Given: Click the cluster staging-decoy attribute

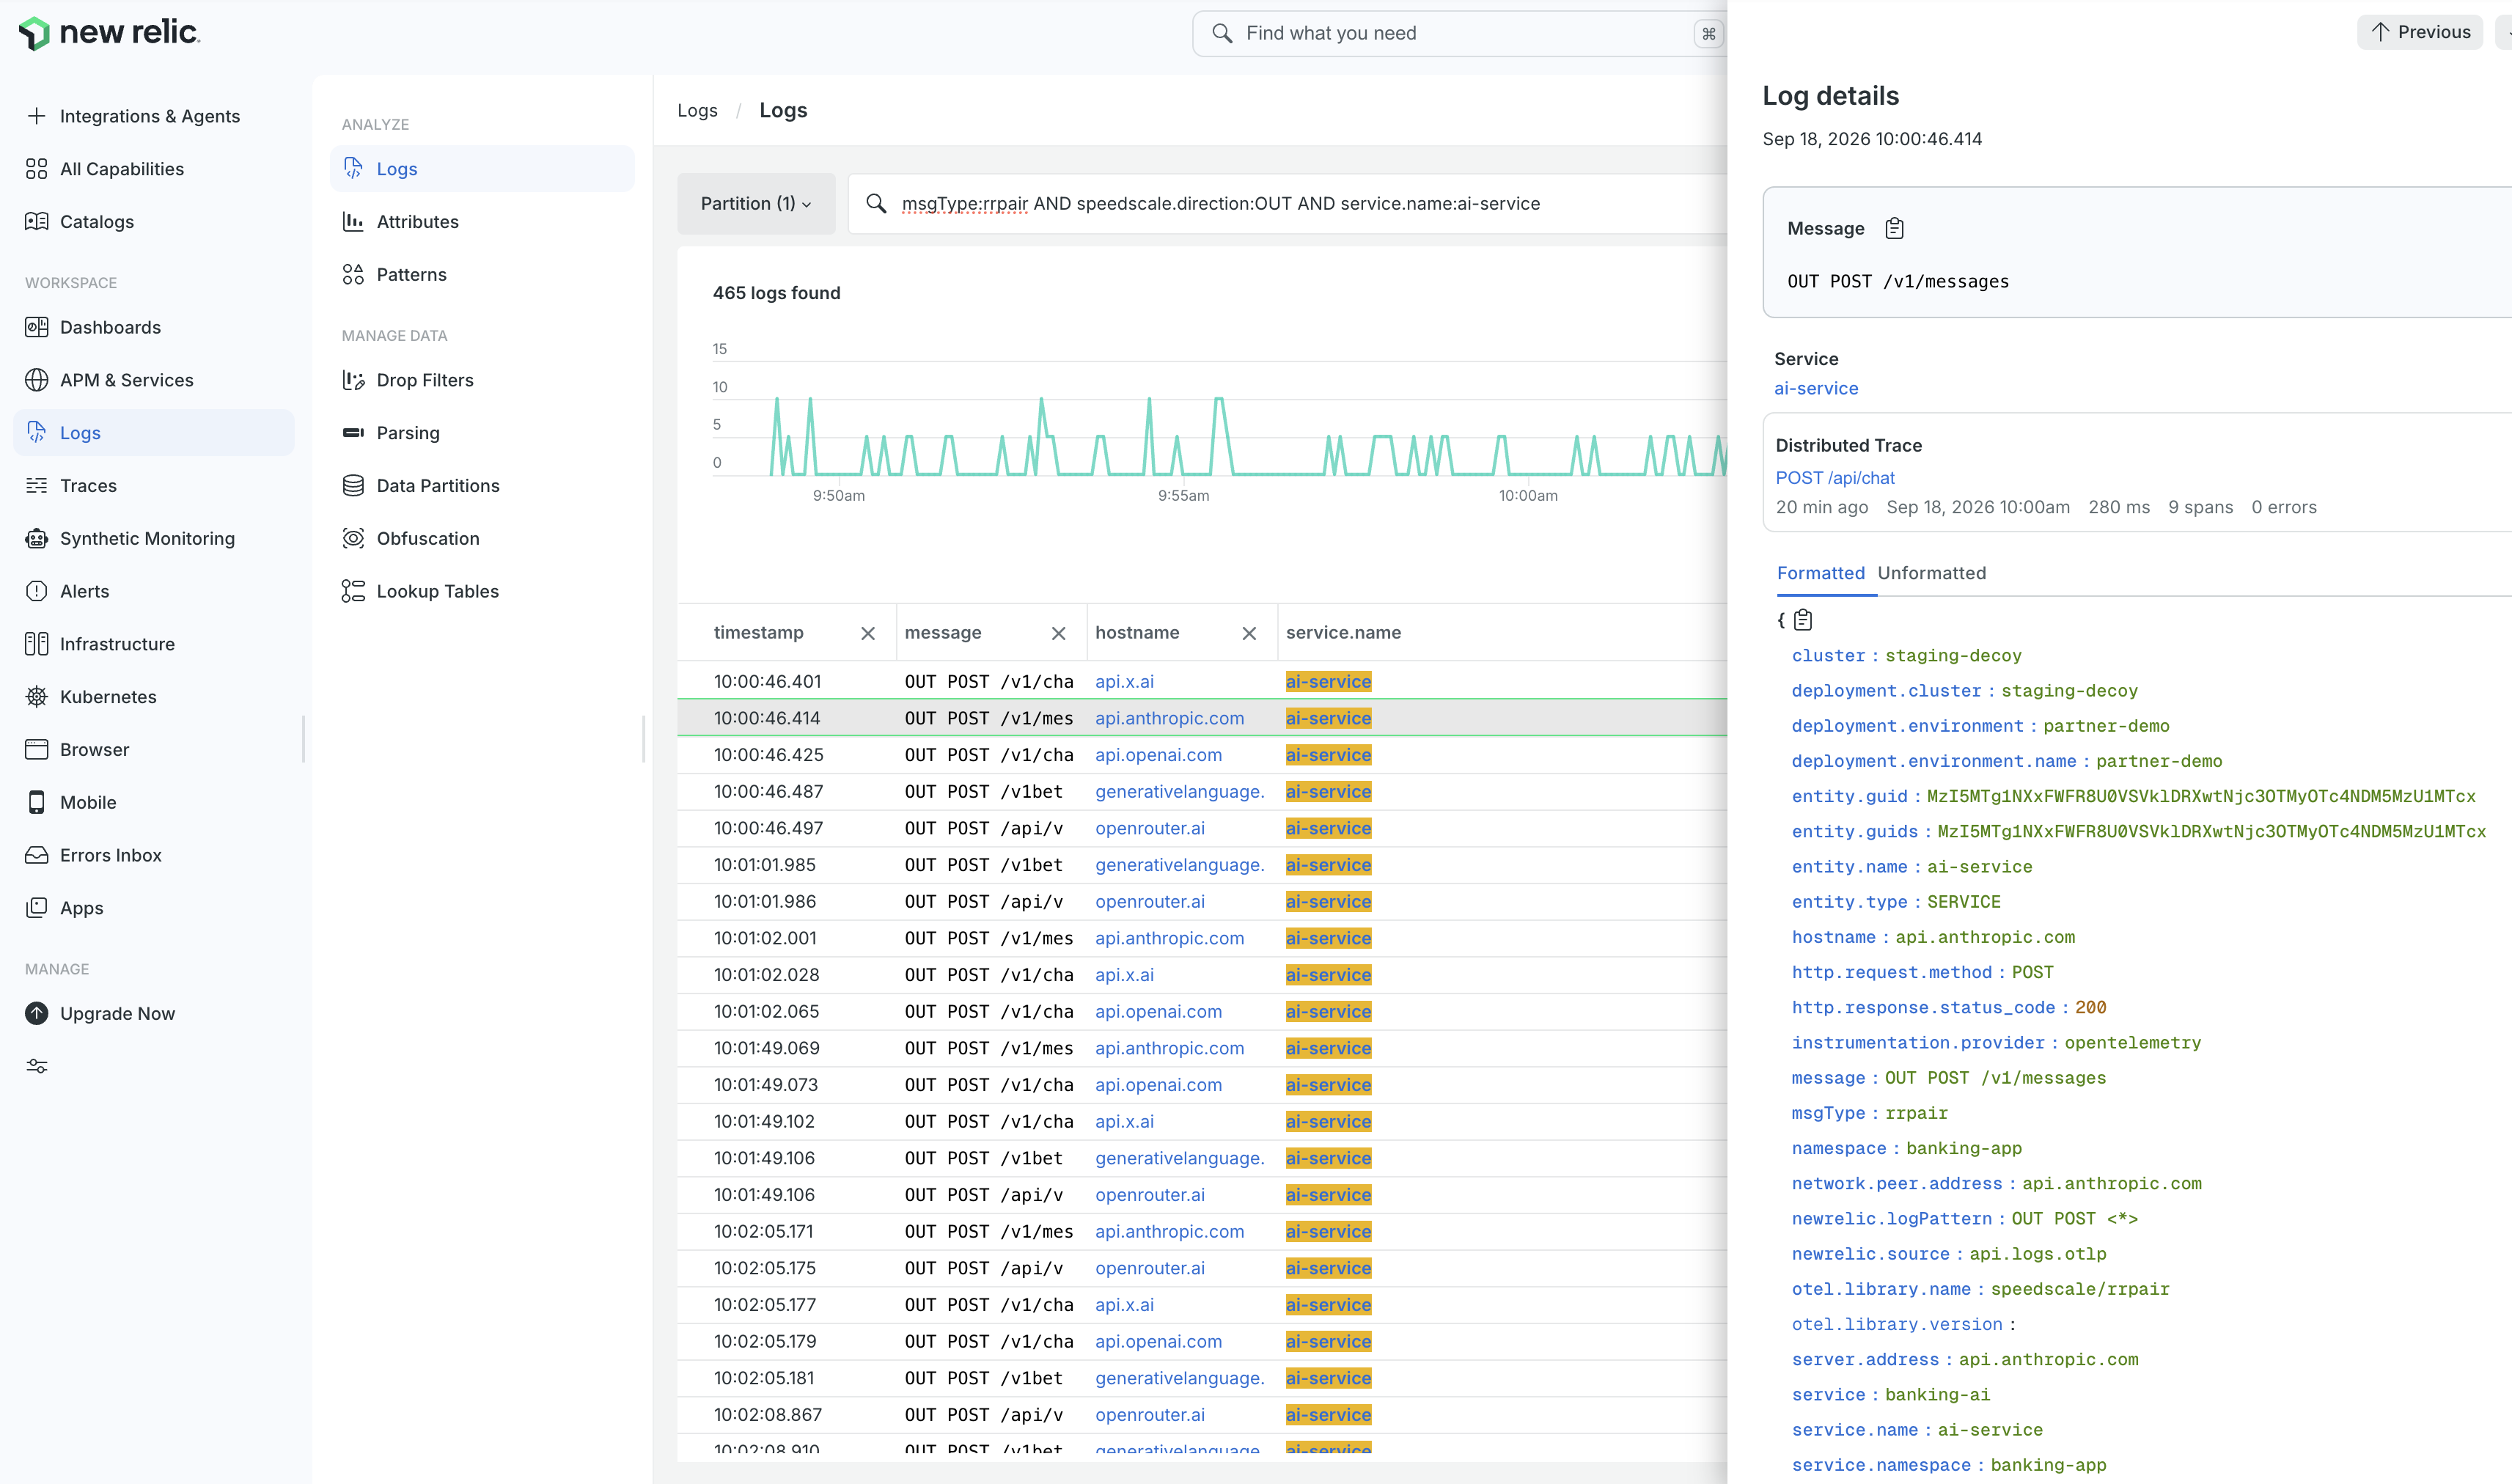Looking at the screenshot, I should click(x=1906, y=656).
